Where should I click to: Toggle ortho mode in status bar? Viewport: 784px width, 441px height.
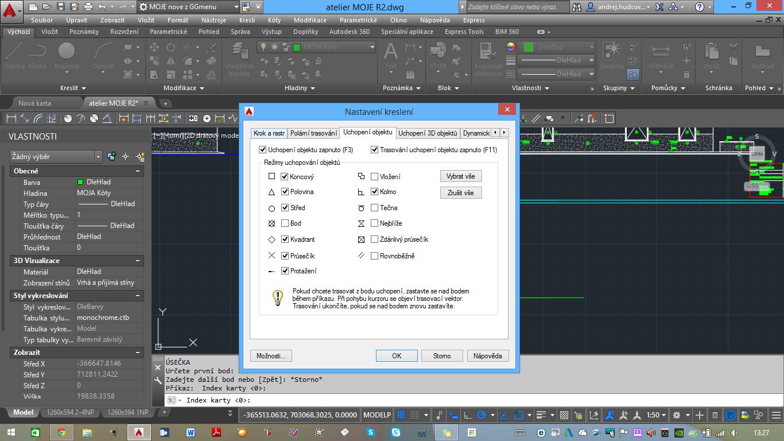468,415
